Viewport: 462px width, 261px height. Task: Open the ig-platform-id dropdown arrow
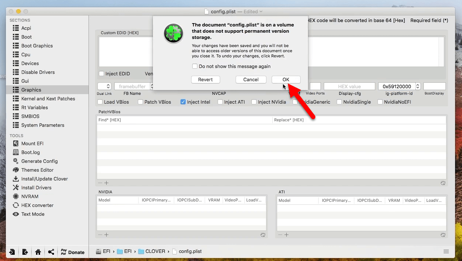[418, 86]
